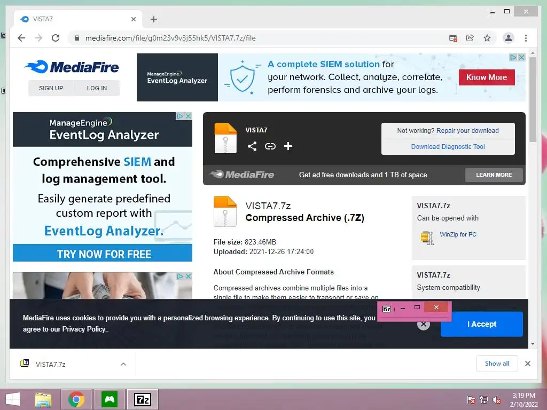
Task: Click the network tray icon
Action: pos(484,400)
